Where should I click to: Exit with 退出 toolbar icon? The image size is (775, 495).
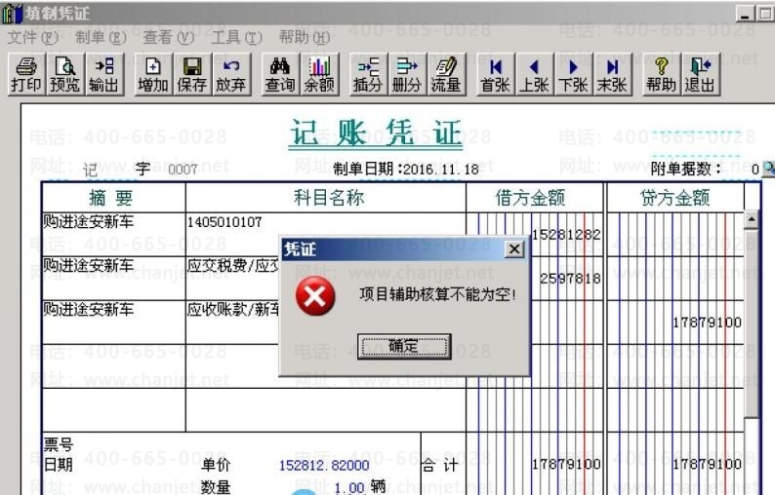click(x=701, y=74)
